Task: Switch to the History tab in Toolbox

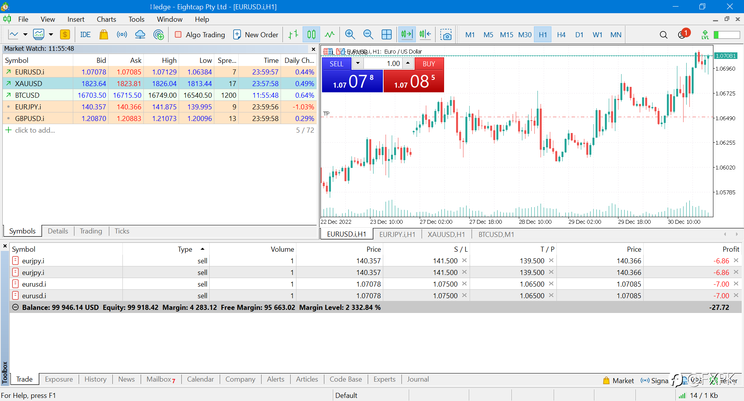Action: [x=95, y=379]
